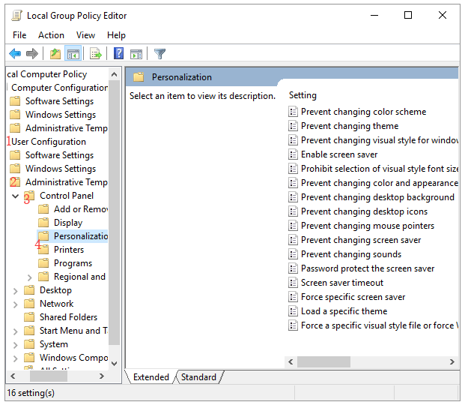The height and width of the screenshot is (405, 465).
Task: Click the settings list horizontal scrollbar thumb
Action: [x=323, y=361]
